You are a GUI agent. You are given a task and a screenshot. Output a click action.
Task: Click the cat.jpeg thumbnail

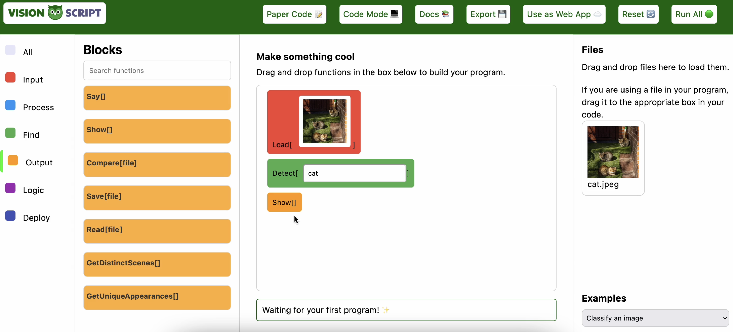613,152
